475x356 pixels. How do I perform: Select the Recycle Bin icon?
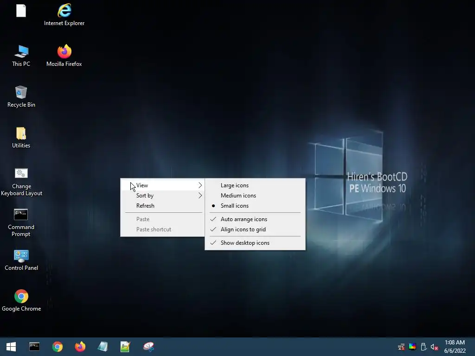21,96
